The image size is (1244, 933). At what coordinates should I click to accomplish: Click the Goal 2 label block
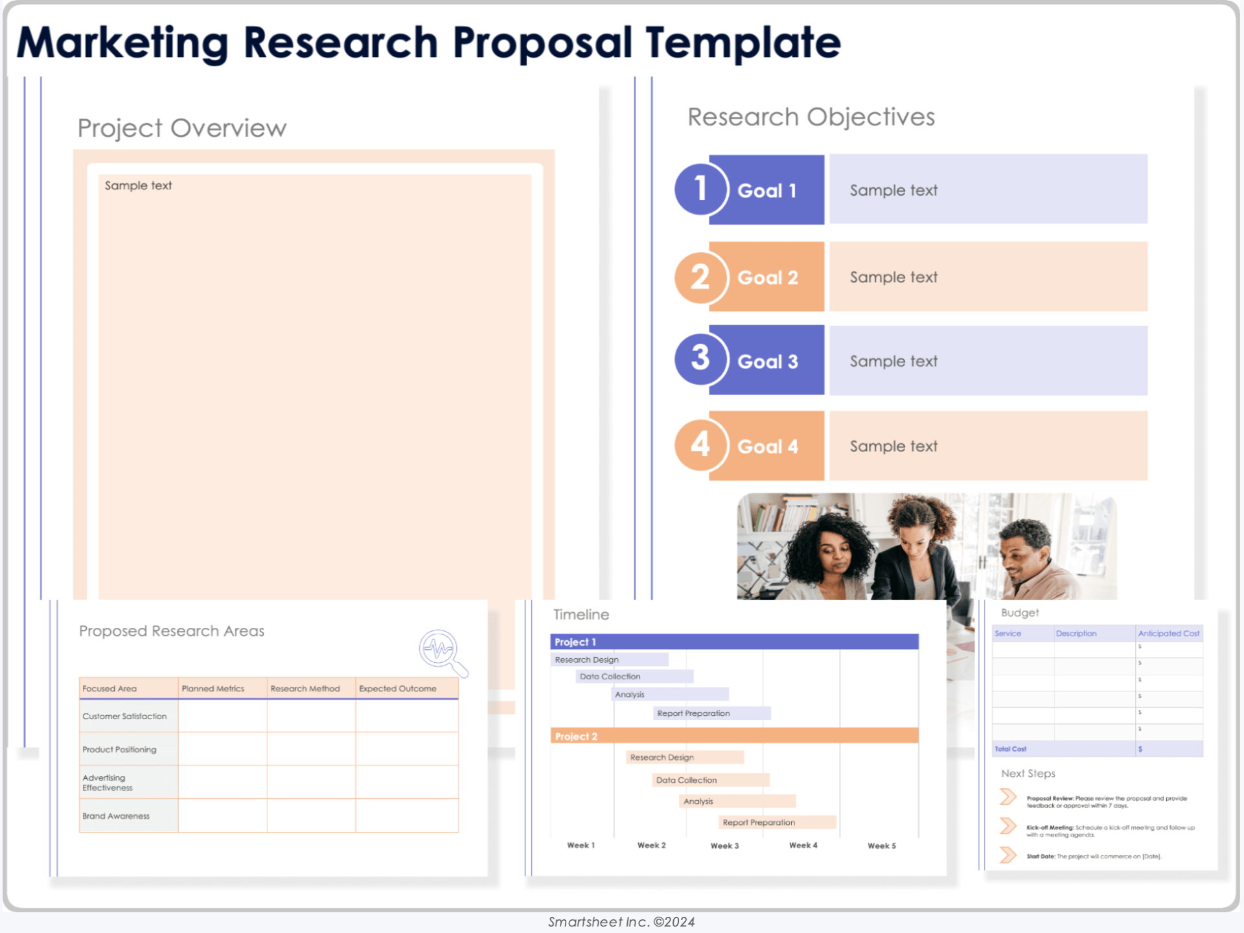766,277
